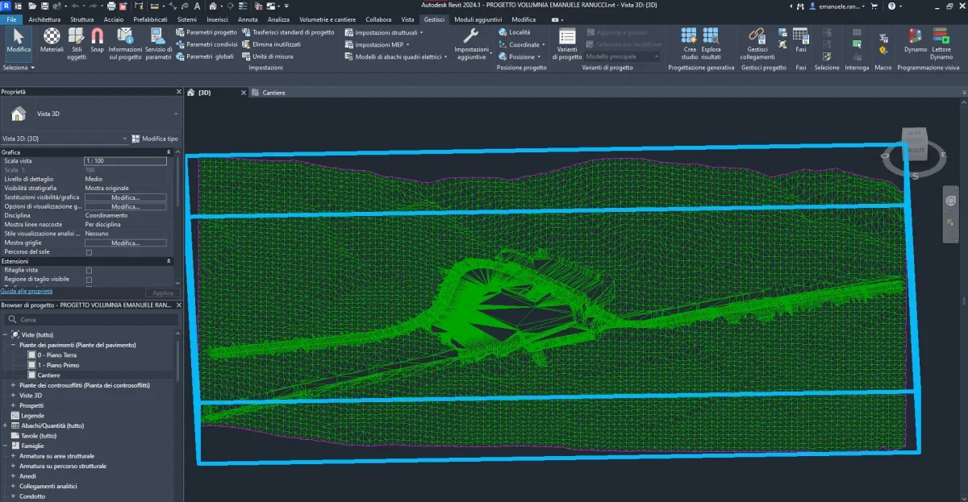Click Modifica button for Sostituzioni visibilità/grafica
Image resolution: width=968 pixels, height=502 pixels.
click(x=126, y=197)
